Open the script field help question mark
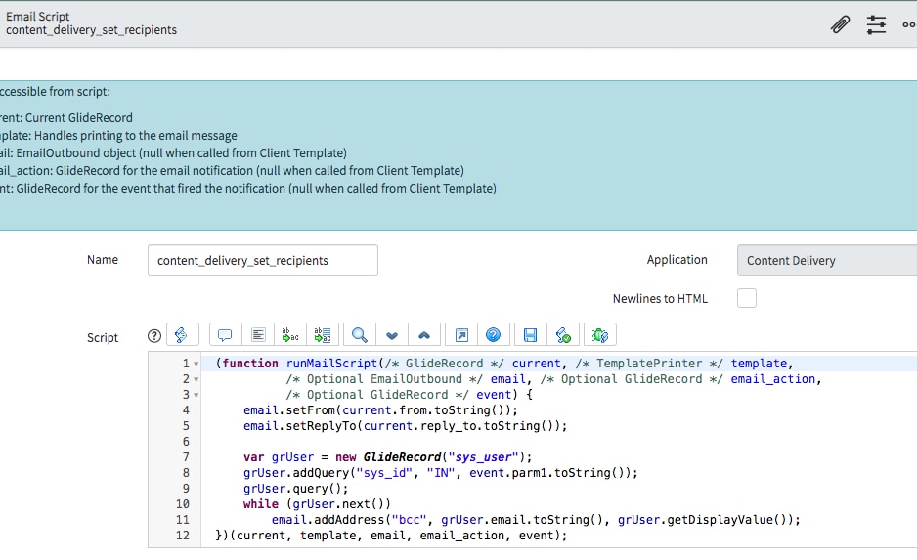917x560 pixels. click(x=154, y=335)
